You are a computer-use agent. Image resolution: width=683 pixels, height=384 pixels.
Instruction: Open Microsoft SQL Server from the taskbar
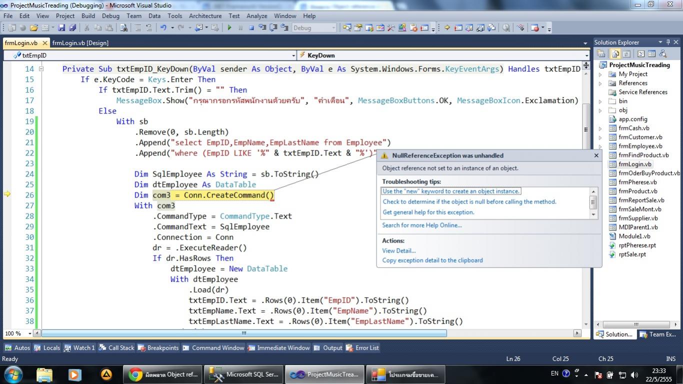click(x=244, y=374)
